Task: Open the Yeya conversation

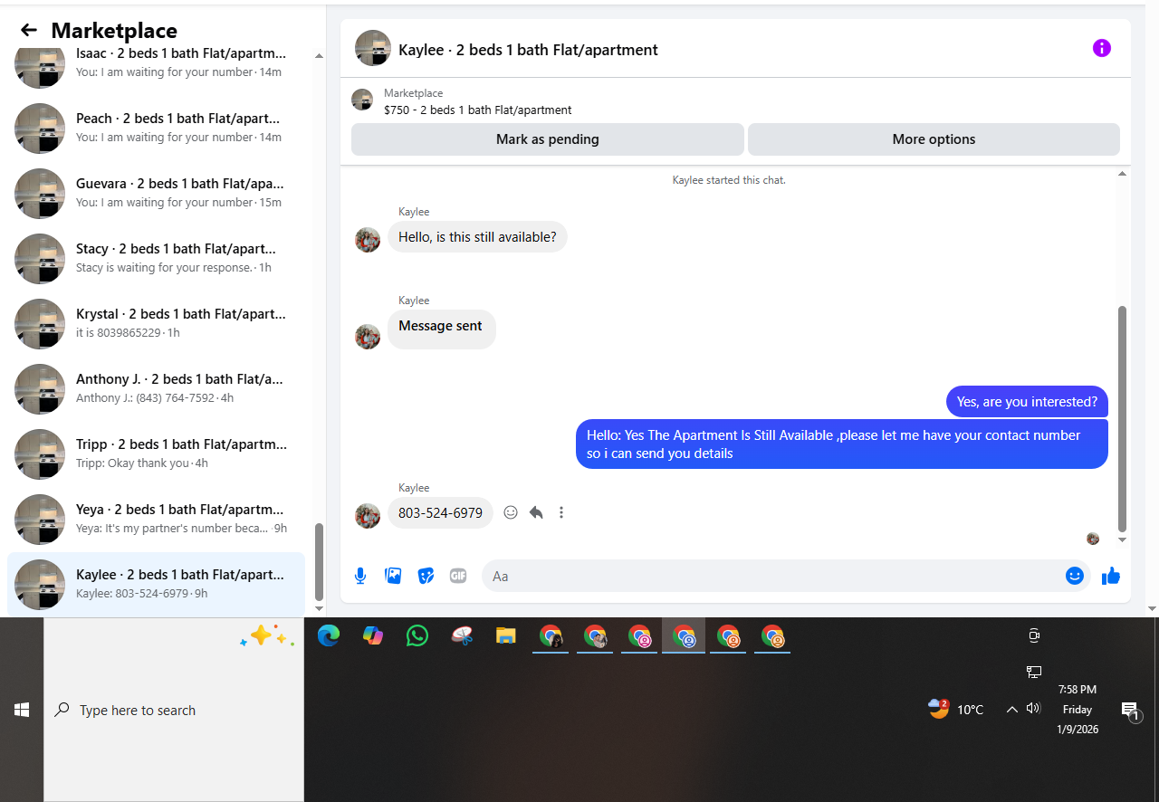Action: click(x=156, y=520)
